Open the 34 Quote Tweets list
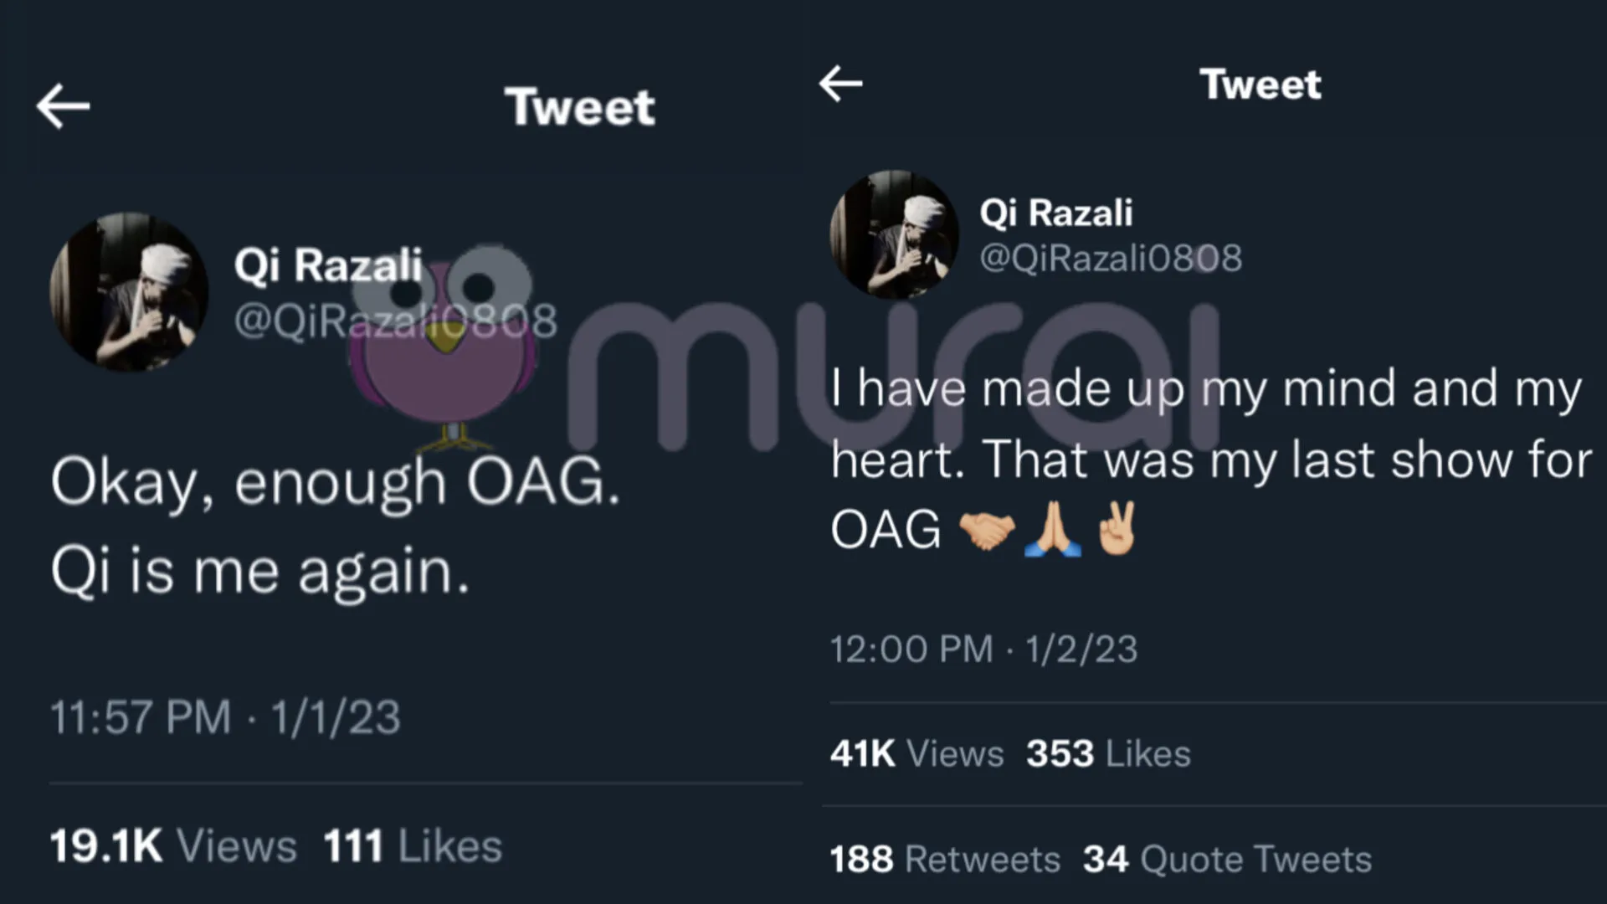Screen dimensions: 1607x904 [1227, 859]
